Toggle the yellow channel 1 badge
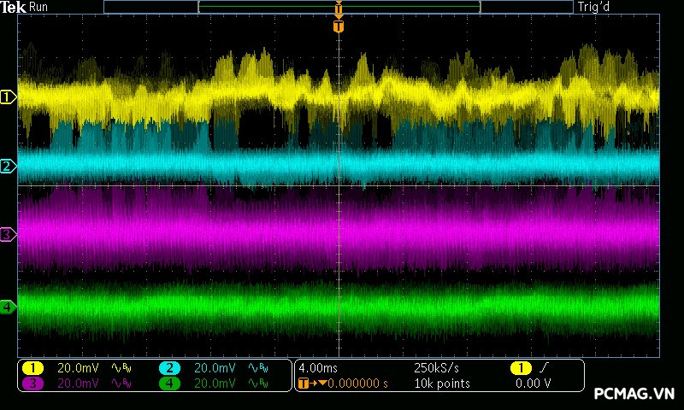 click(32, 368)
